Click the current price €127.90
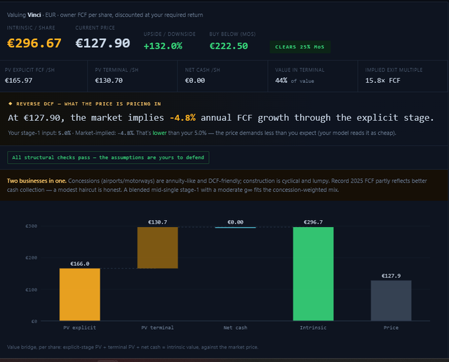449x362 pixels. point(102,44)
